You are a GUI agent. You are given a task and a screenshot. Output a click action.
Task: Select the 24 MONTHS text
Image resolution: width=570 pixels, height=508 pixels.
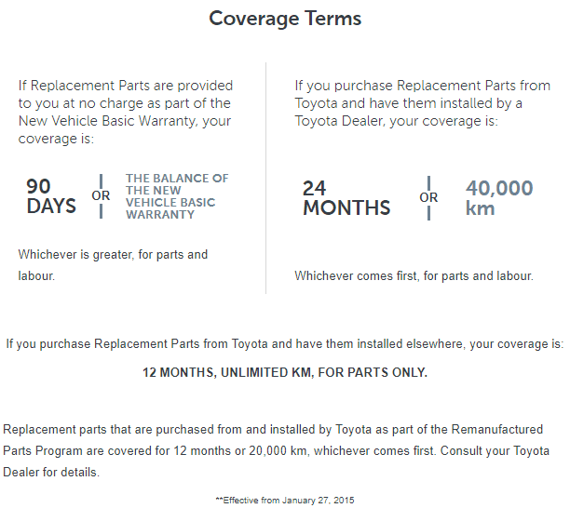(346, 198)
